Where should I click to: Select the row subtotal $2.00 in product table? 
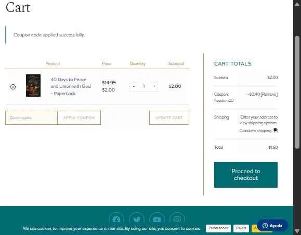click(175, 86)
